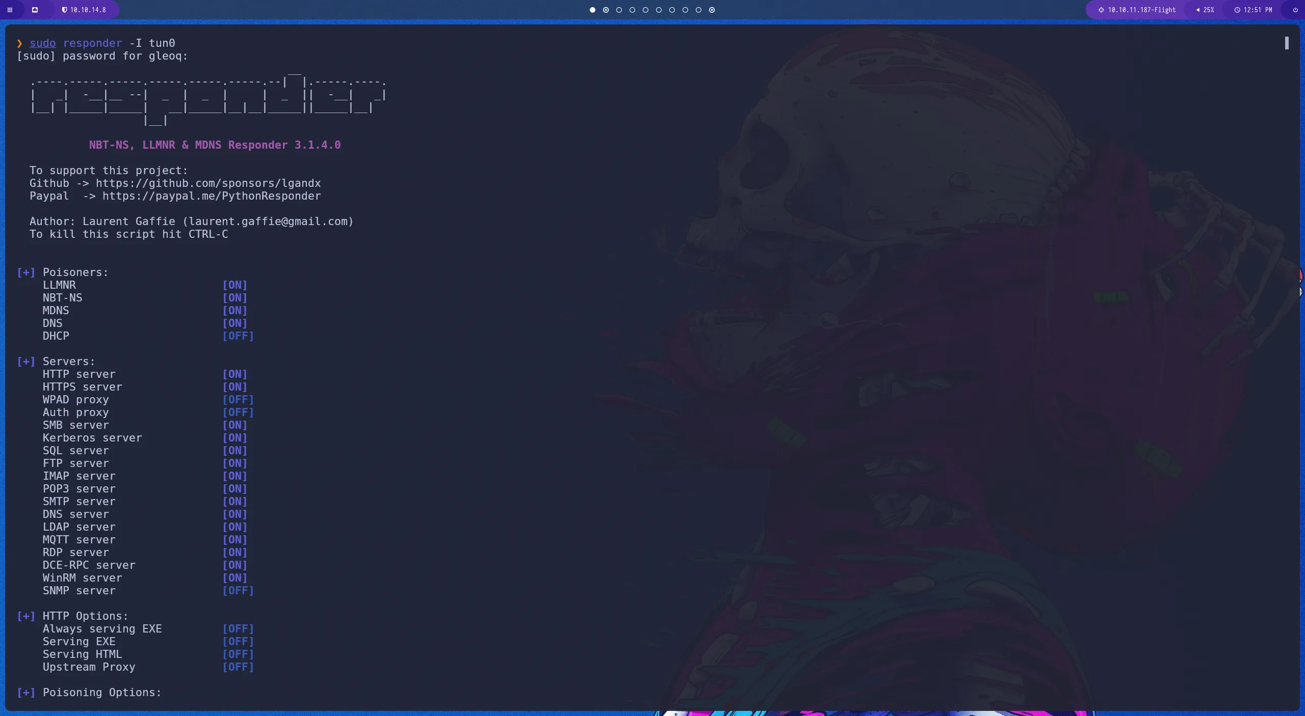The height and width of the screenshot is (716, 1305).
Task: Click the shield icon beside 10.10.14.8
Action: (x=65, y=10)
